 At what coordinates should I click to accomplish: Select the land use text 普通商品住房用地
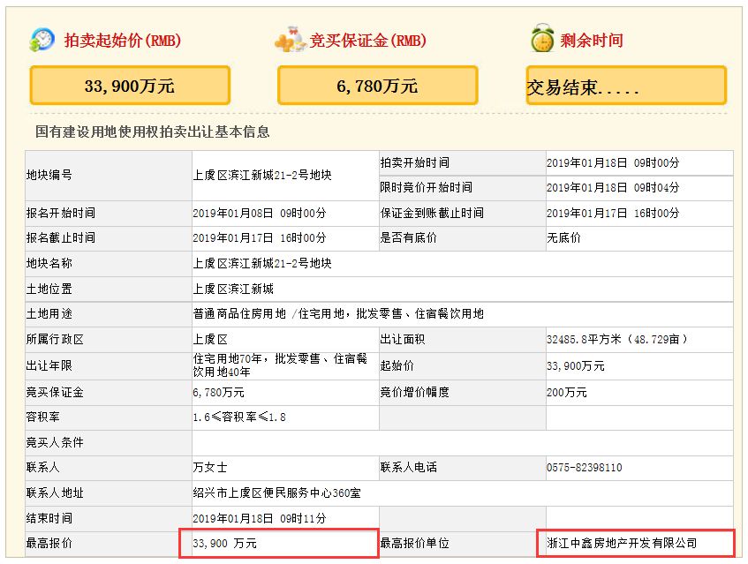(x=239, y=313)
